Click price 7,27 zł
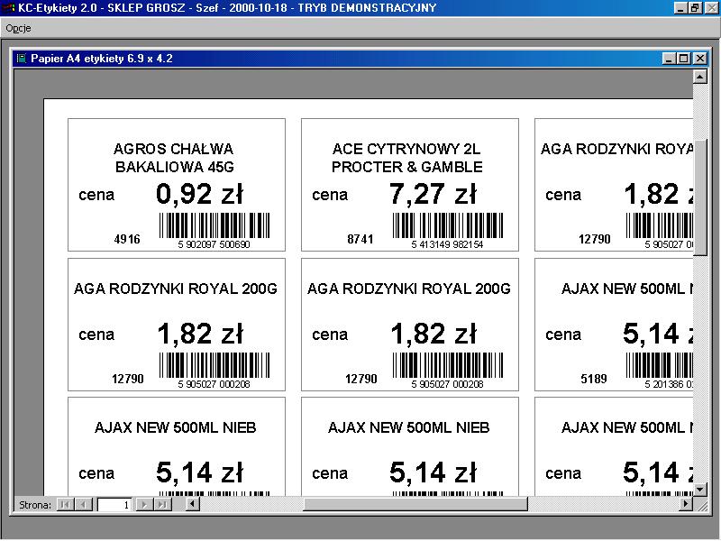The height and width of the screenshot is (541, 721). [x=433, y=194]
